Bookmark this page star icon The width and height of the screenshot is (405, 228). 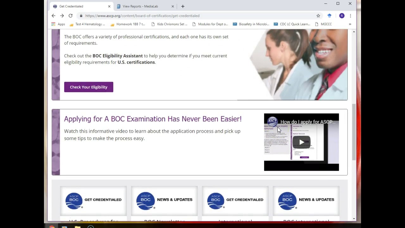pyautogui.click(x=318, y=16)
